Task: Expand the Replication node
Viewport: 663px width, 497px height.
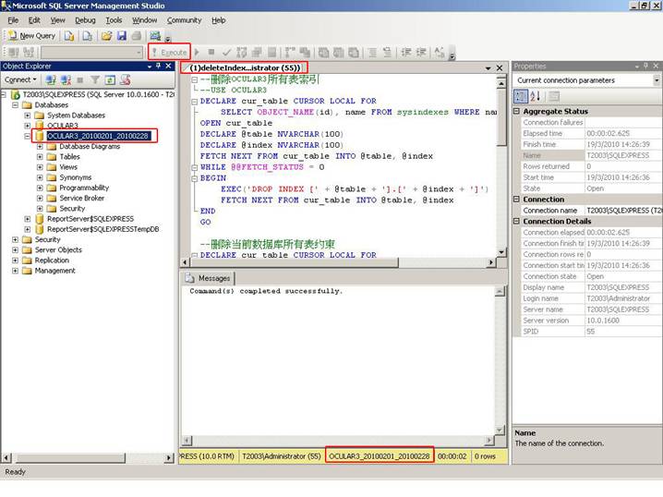Action: 15,261
